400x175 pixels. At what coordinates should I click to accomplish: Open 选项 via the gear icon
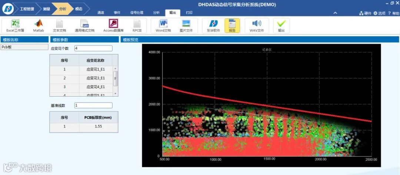point(379,13)
